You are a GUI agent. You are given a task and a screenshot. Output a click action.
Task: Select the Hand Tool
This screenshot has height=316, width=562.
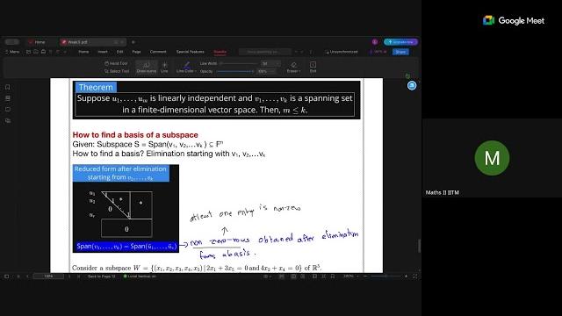[116, 63]
